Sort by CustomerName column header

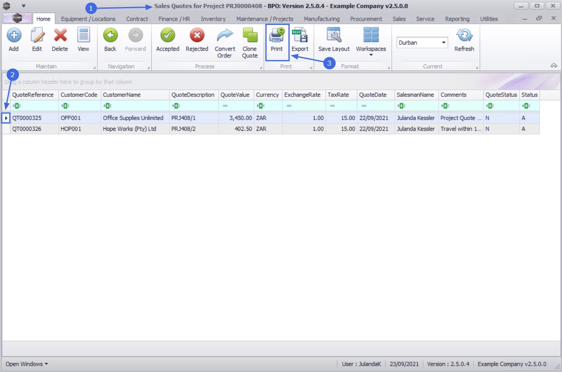click(x=135, y=95)
